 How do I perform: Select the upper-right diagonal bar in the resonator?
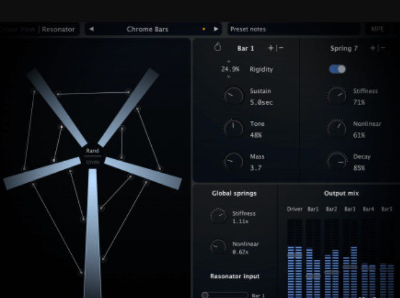[x=128, y=107]
